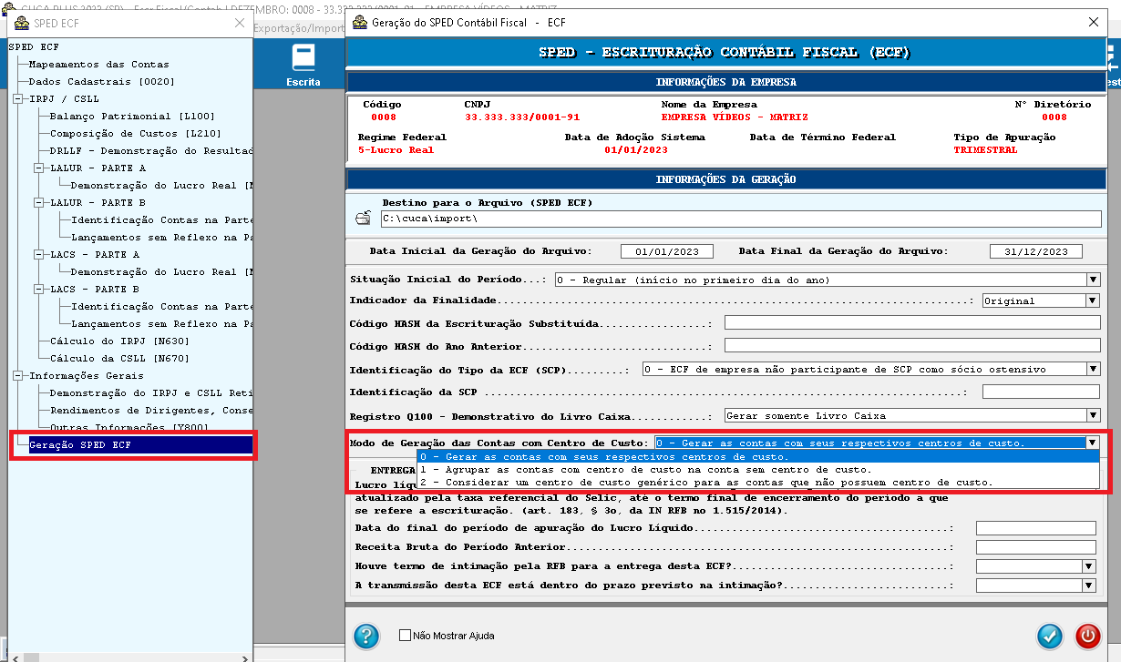This screenshot has width=1121, height=662.
Task: Select Geração SPED ECF tree item
Action: point(140,445)
